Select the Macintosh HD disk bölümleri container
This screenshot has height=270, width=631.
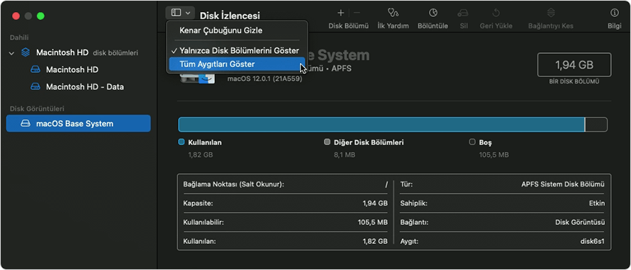coord(79,52)
